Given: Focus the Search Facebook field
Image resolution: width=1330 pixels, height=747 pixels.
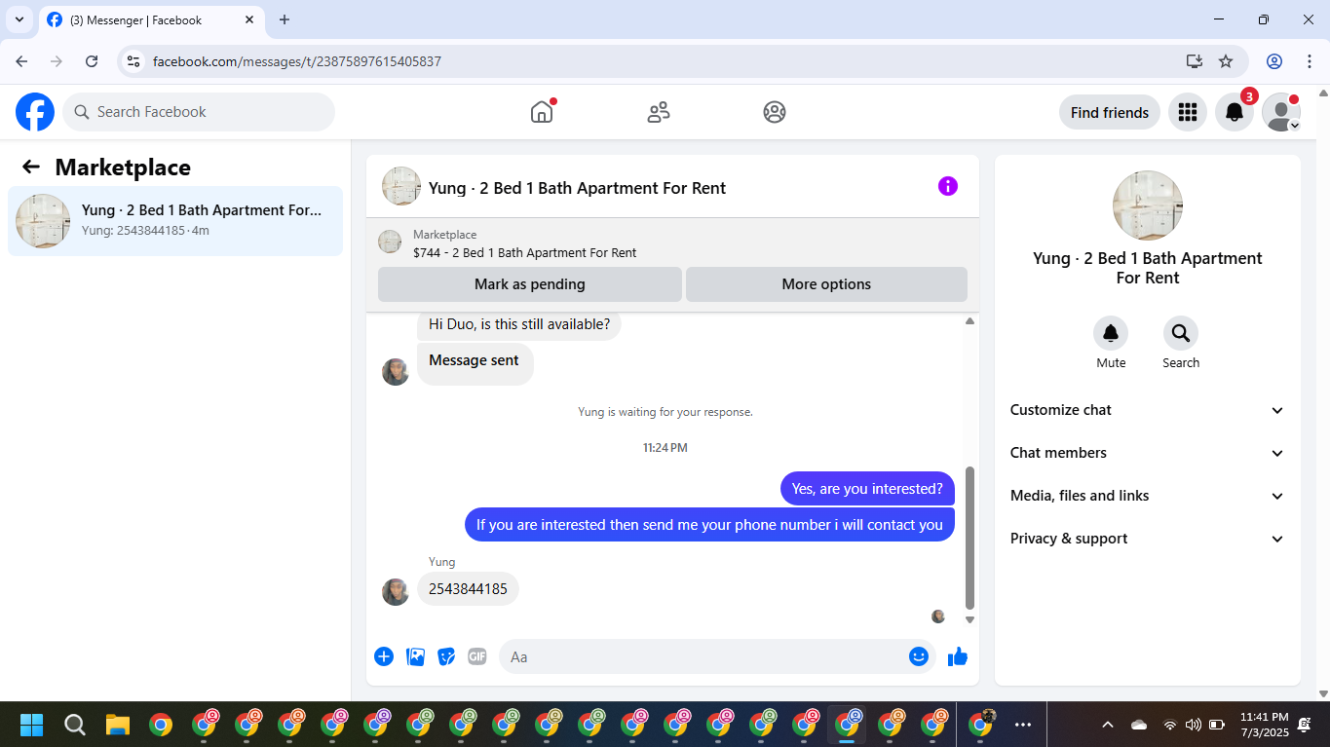Looking at the screenshot, I should click(x=199, y=112).
